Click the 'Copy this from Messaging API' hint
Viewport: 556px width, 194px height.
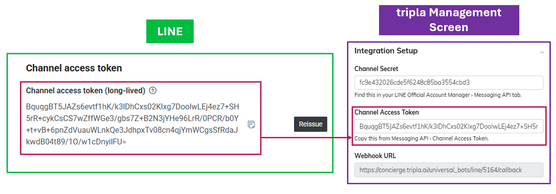[x=421, y=138]
